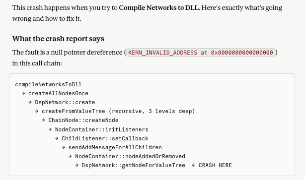Click the bold text 'Compile Networks to DLL'
Screen dimensions: 305x180
(x=159, y=8)
